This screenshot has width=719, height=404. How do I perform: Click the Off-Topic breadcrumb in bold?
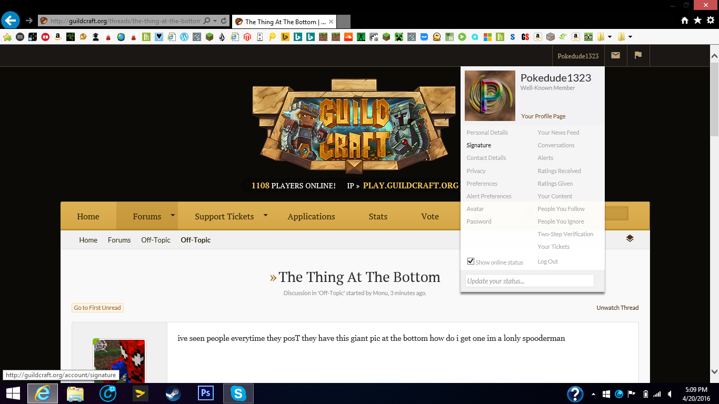click(195, 240)
